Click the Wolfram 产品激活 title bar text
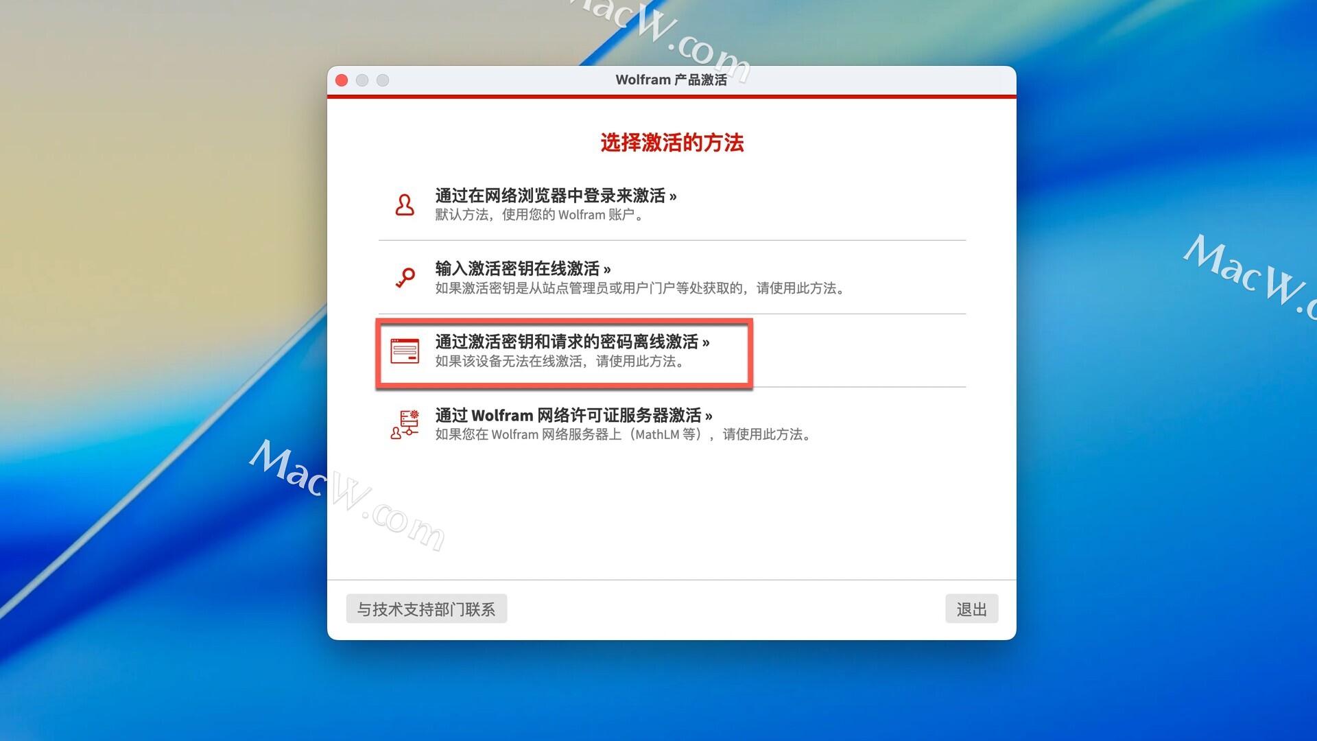The height and width of the screenshot is (741, 1317). click(x=671, y=80)
